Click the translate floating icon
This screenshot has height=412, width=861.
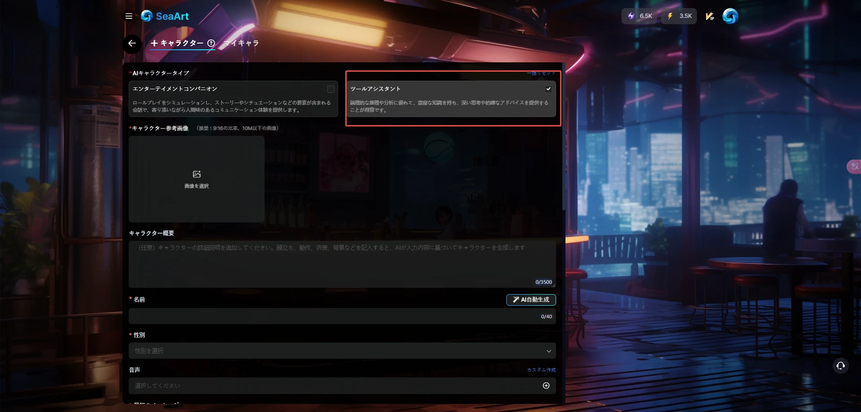854,167
